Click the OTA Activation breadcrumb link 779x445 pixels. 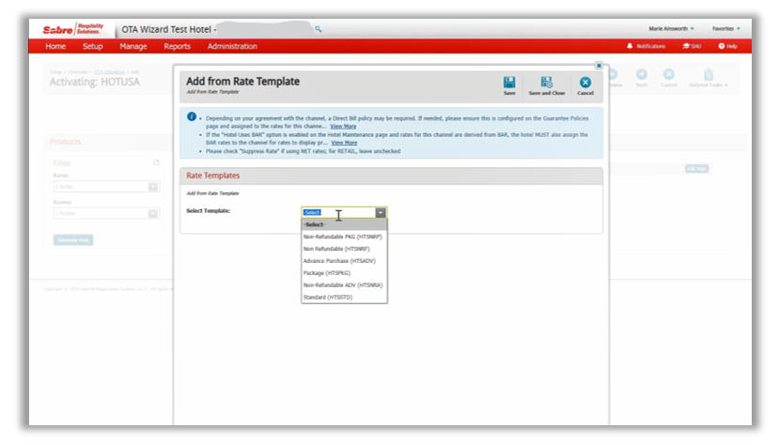coord(109,72)
